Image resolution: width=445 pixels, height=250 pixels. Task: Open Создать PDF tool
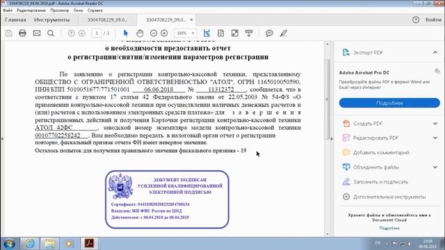[368, 124]
